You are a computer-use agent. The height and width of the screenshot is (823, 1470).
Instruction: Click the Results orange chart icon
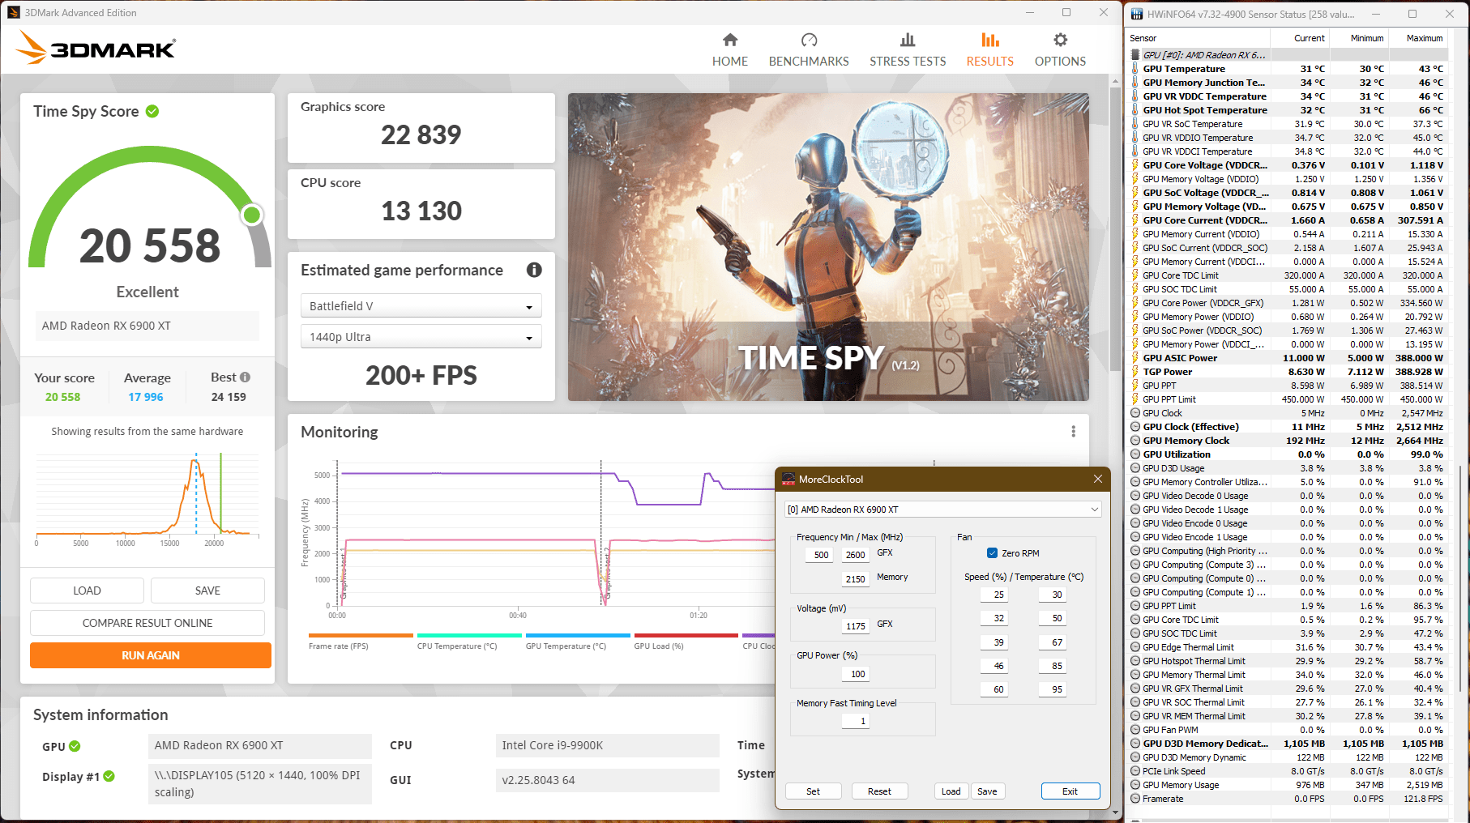pyautogui.click(x=989, y=40)
